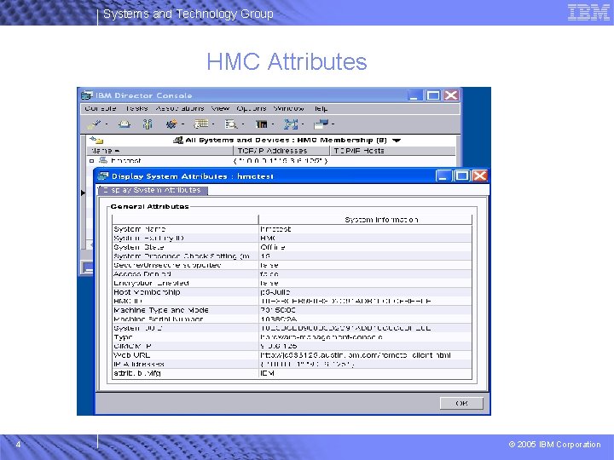Open the two-people user administration toolbar icon
This screenshot has height=460, width=614.
coord(148,124)
